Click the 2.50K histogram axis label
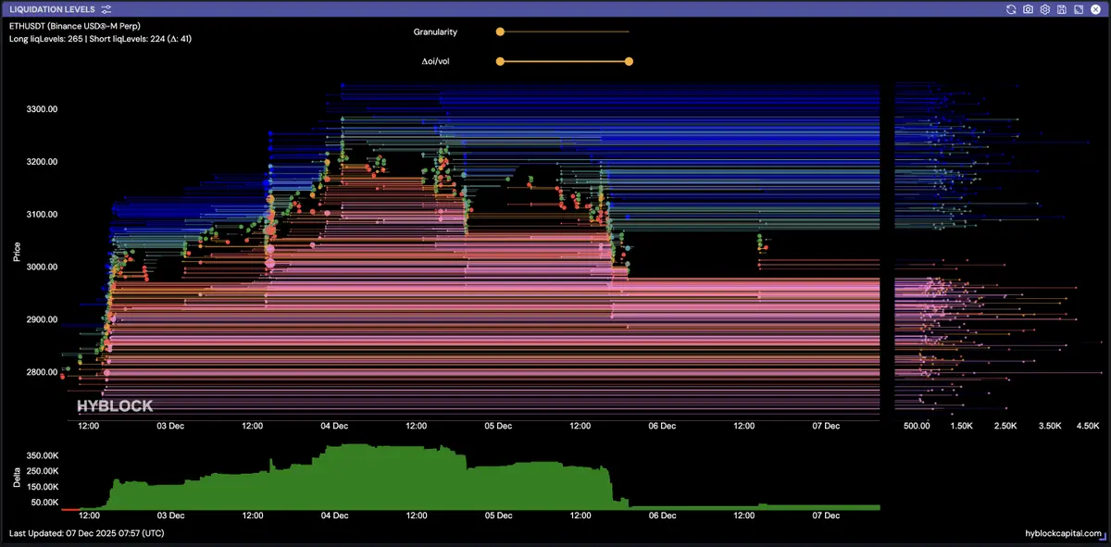The image size is (1111, 547). click(1006, 427)
